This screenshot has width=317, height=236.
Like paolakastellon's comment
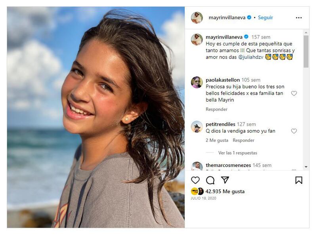[x=294, y=94]
